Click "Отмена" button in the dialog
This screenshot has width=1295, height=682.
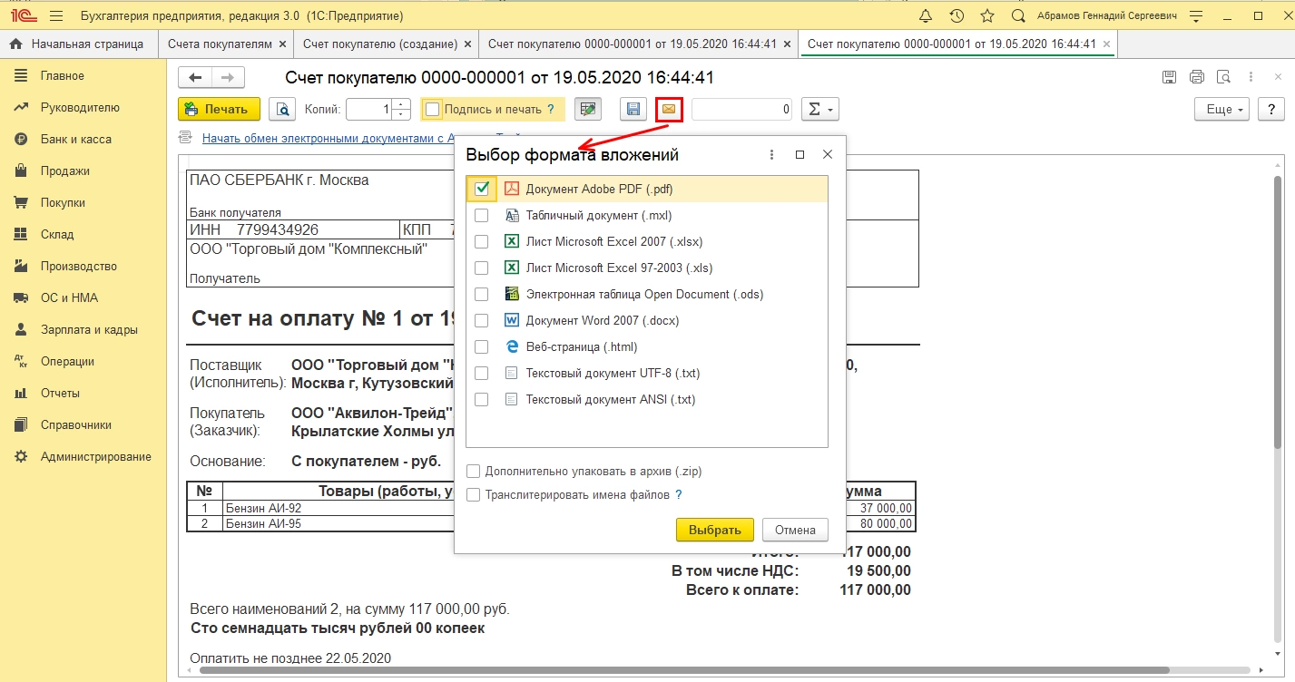[795, 530]
